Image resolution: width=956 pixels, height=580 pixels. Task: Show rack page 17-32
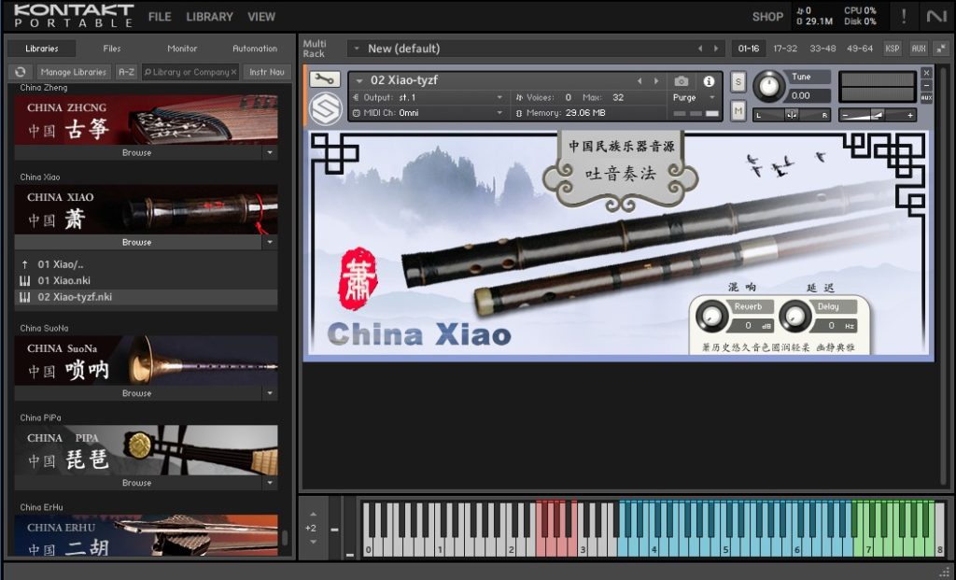point(785,49)
